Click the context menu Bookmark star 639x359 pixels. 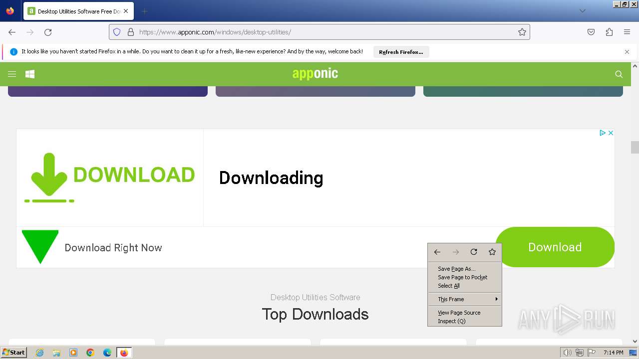point(492,252)
